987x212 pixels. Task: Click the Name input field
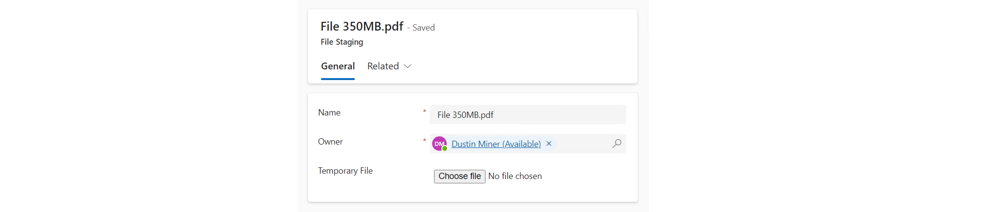point(527,115)
